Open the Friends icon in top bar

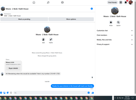[48, 2]
